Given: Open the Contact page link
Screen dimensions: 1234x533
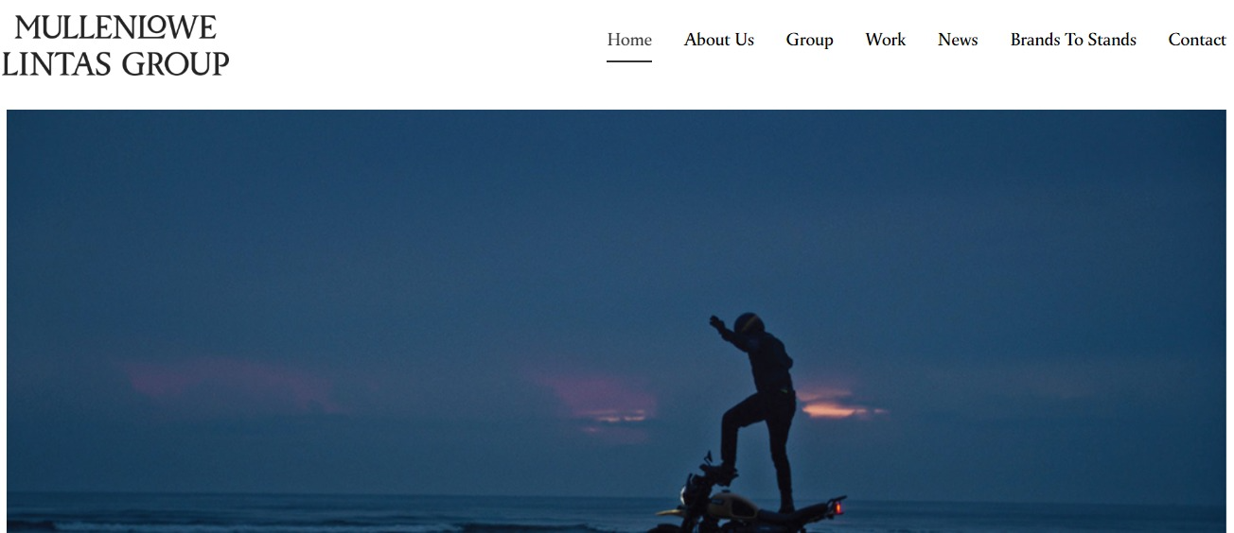Looking at the screenshot, I should click(1197, 40).
